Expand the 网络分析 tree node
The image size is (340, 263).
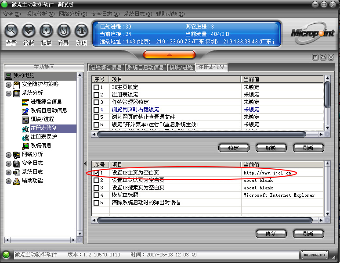(x=9, y=155)
